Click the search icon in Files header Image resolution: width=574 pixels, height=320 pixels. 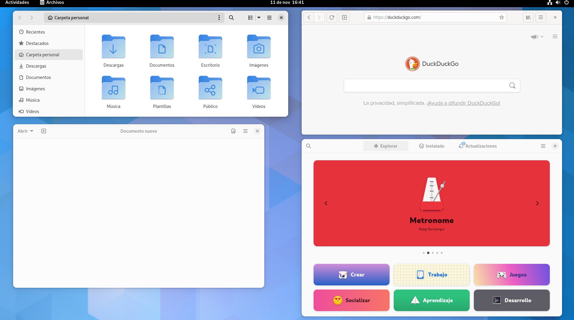231,18
